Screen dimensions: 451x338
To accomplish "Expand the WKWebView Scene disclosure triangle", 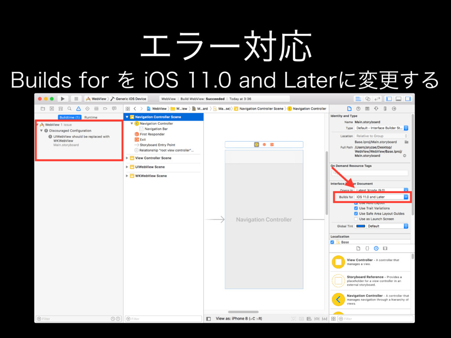I will 127,176.
